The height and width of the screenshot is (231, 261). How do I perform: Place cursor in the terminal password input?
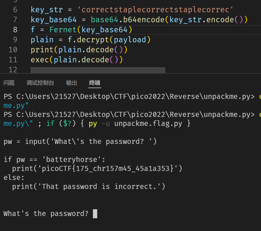[95, 213]
